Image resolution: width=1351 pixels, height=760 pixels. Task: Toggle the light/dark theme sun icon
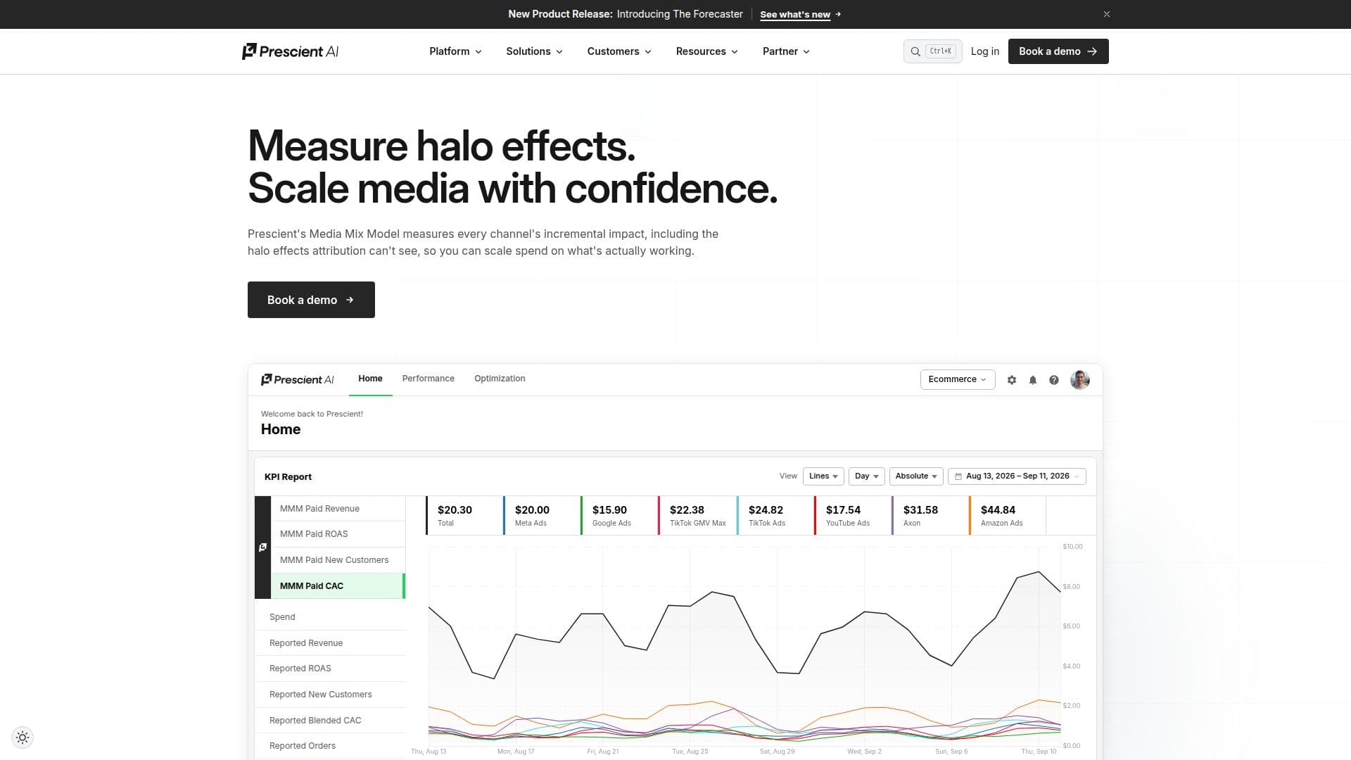point(23,737)
